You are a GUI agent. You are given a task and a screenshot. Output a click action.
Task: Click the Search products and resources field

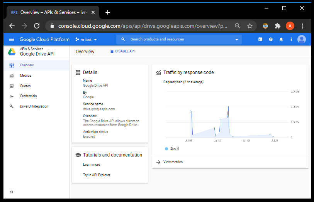tap(179, 39)
